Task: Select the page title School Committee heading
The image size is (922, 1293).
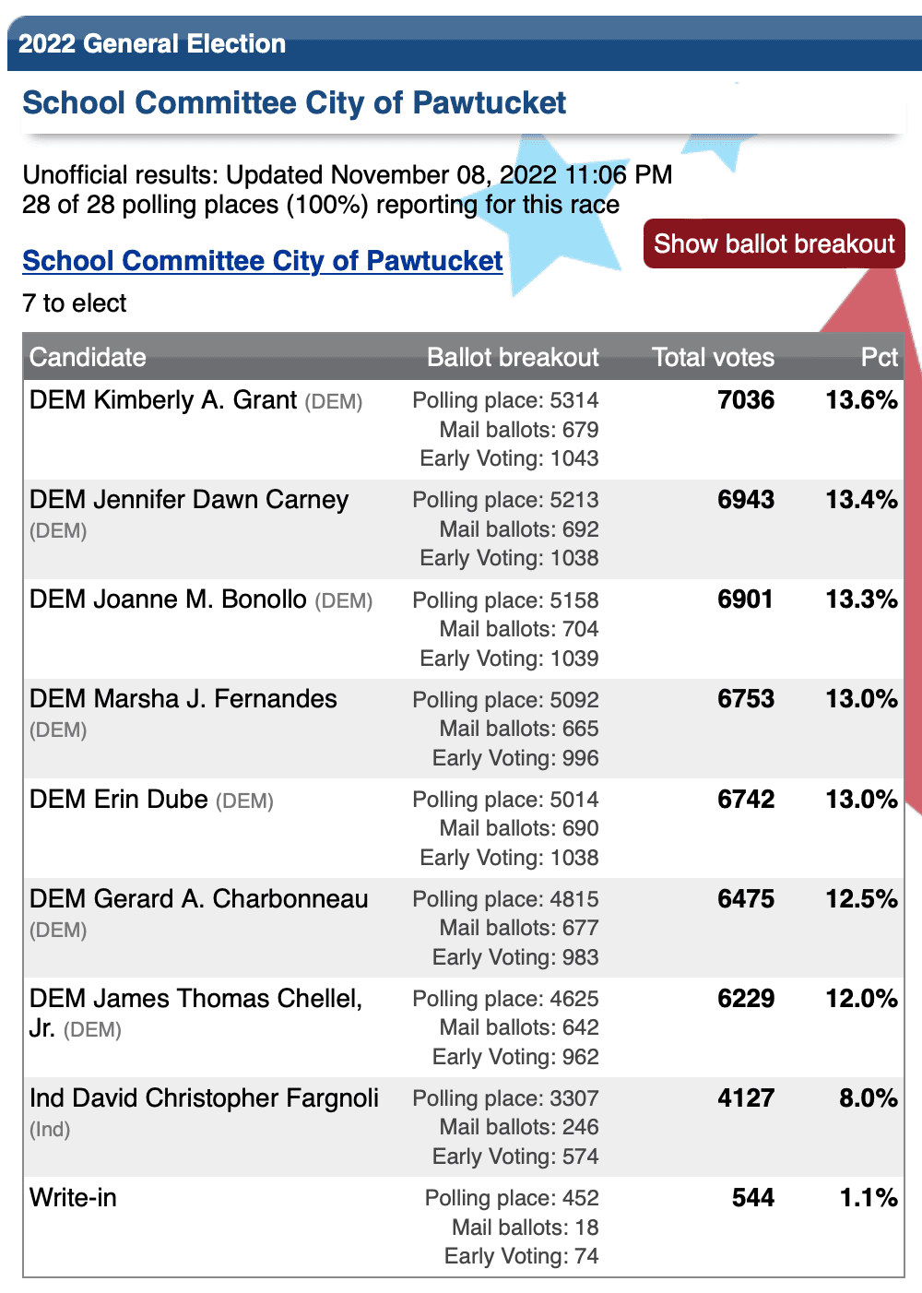Action: 294,102
